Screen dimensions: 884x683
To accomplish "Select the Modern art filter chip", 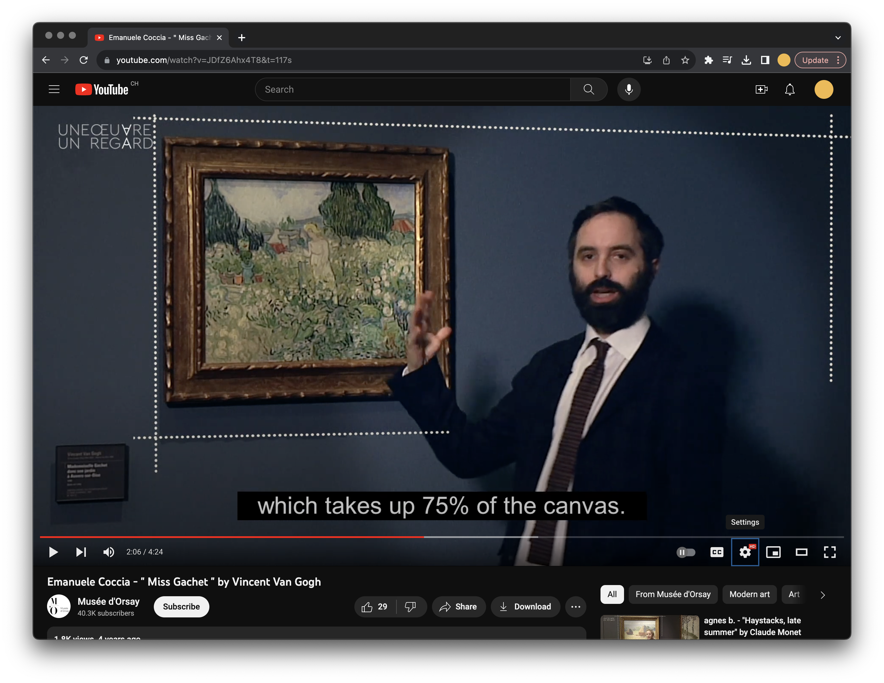I will point(749,594).
